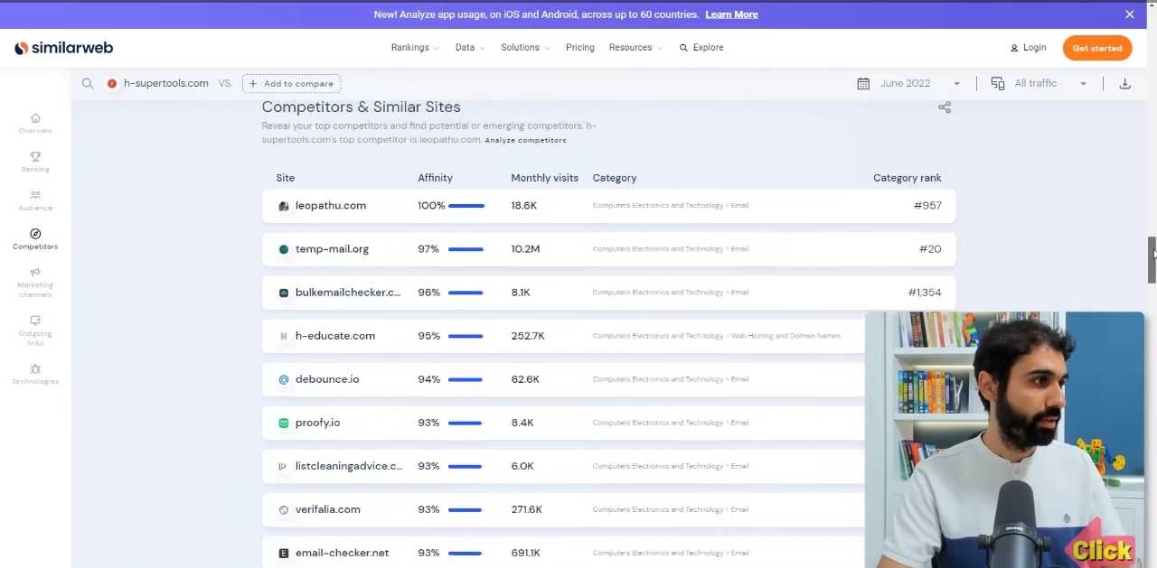
Task: Expand the Data menu
Action: tap(470, 48)
